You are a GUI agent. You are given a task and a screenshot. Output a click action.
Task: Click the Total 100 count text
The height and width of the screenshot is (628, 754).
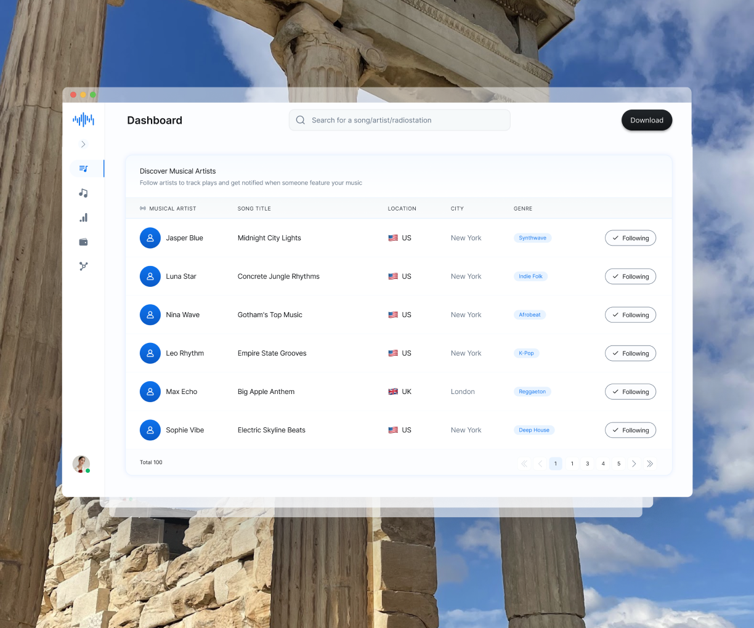point(151,462)
